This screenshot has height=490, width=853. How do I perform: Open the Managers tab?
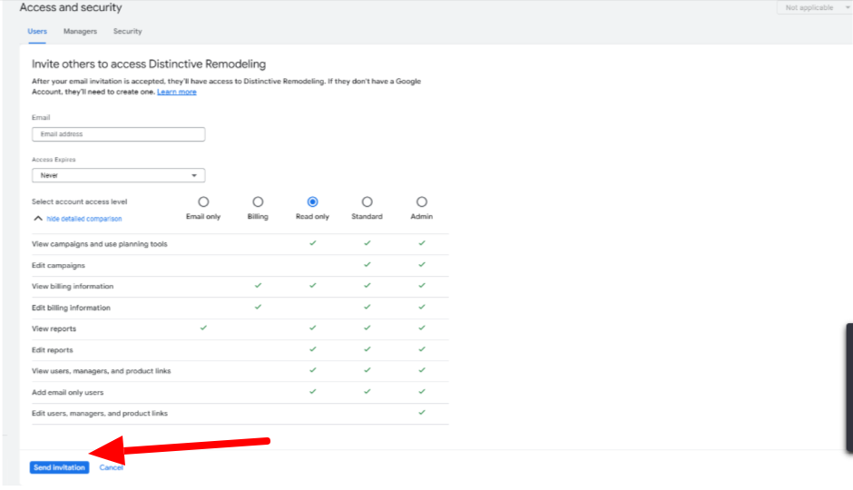pos(80,32)
